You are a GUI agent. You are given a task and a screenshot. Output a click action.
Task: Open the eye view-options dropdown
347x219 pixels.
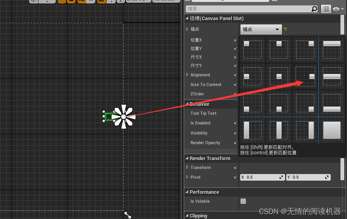click(338, 9)
